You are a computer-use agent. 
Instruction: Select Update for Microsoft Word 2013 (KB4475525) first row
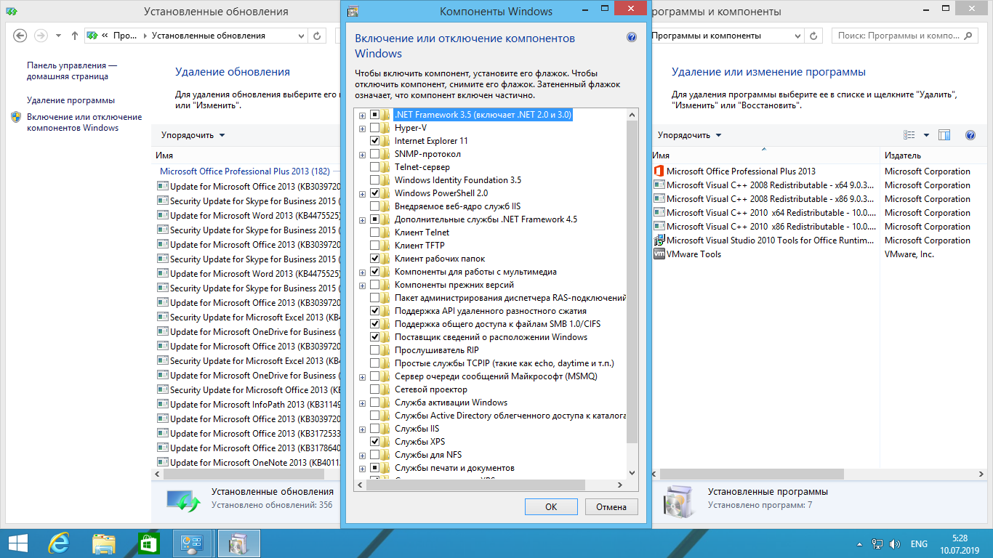(x=249, y=215)
